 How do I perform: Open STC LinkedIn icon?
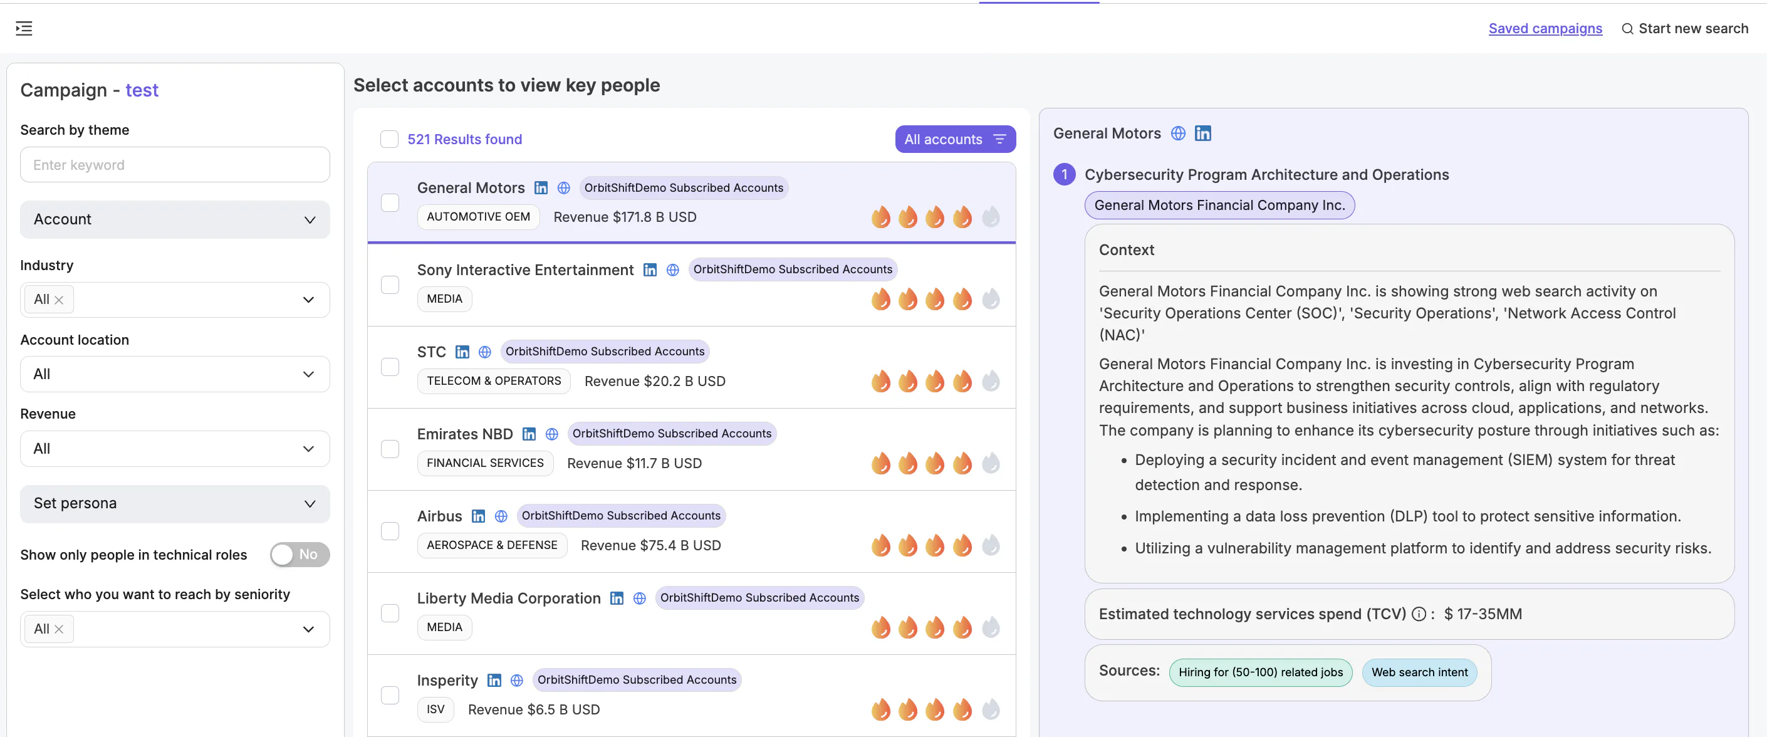(462, 352)
